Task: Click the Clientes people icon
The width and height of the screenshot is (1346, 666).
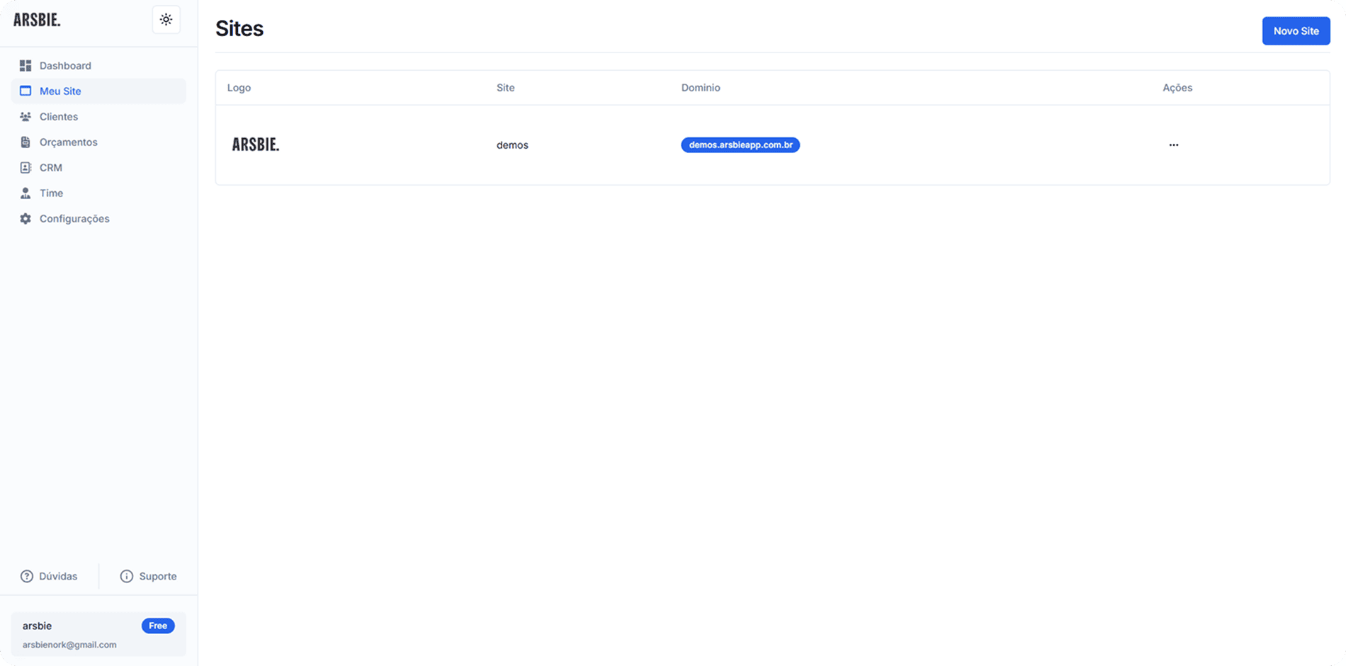Action: 26,117
